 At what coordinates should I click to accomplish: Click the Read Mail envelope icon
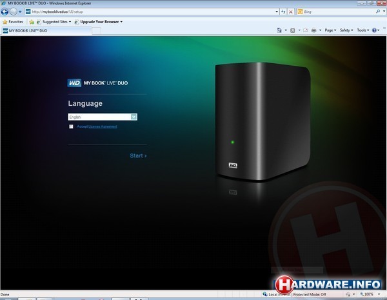[306, 30]
